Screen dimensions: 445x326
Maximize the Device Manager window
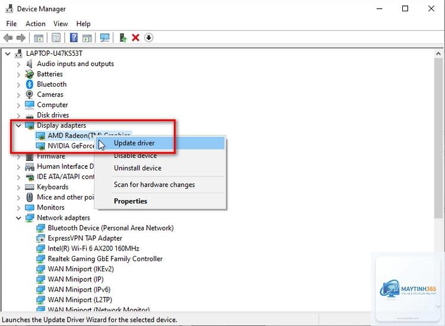[x=405, y=8]
